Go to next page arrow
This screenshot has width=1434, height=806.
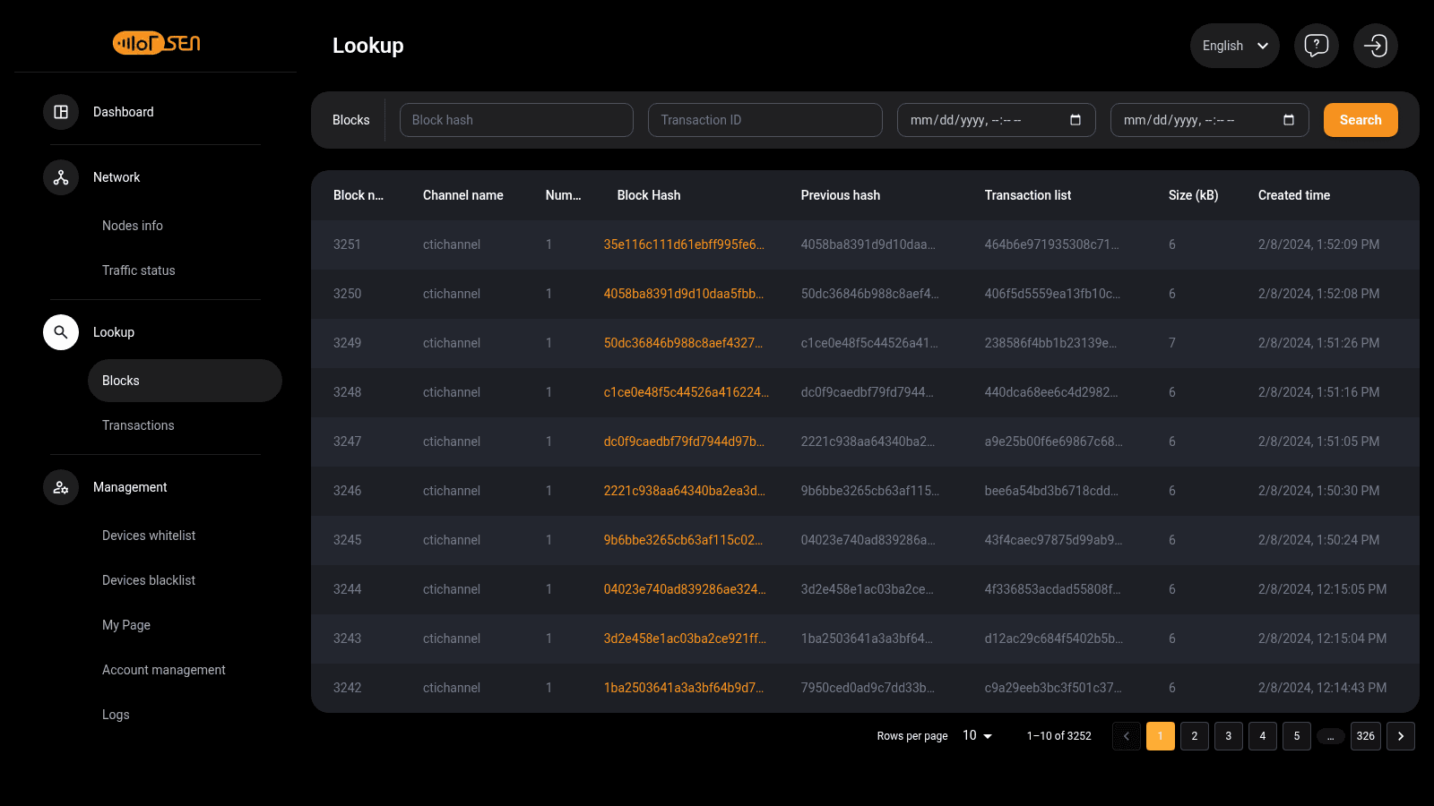[1401, 736]
